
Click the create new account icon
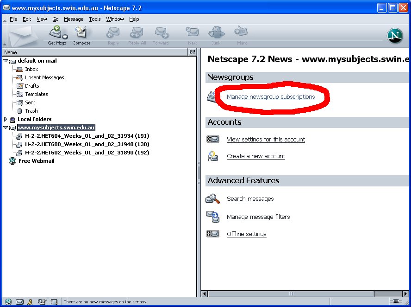[x=213, y=156]
